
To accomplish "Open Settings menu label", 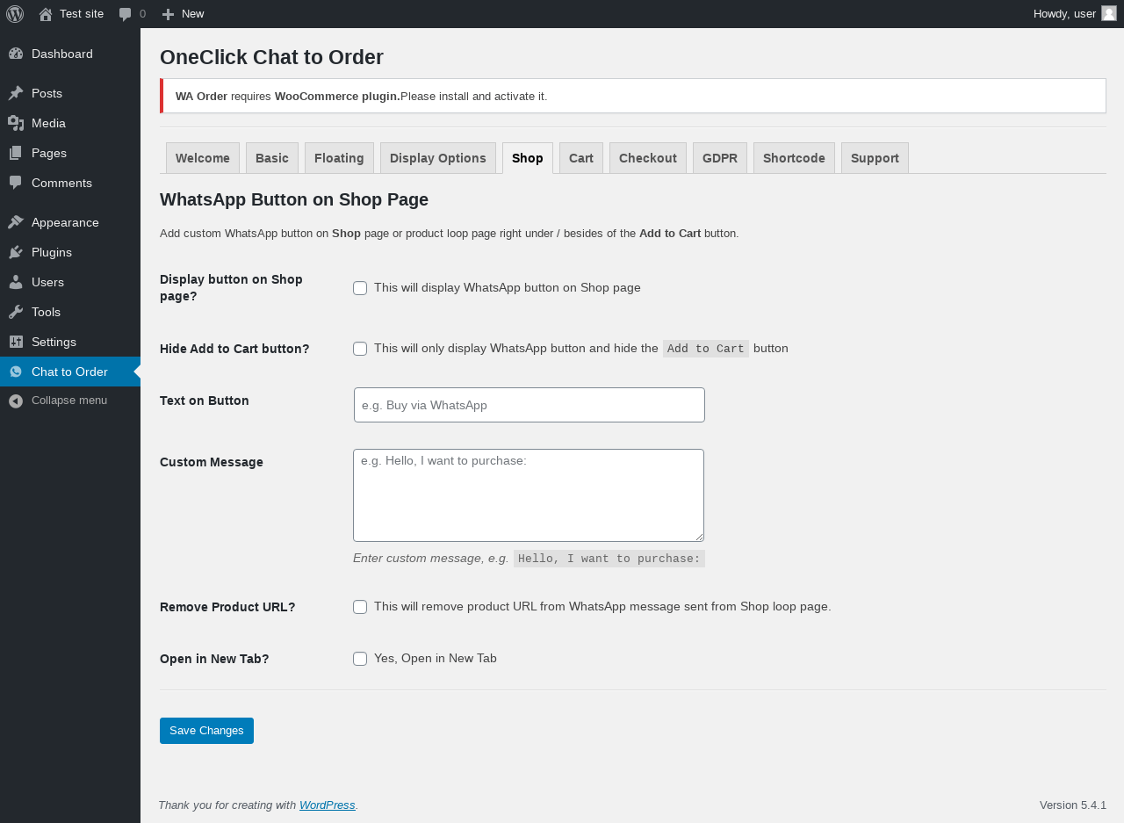I will pos(54,342).
